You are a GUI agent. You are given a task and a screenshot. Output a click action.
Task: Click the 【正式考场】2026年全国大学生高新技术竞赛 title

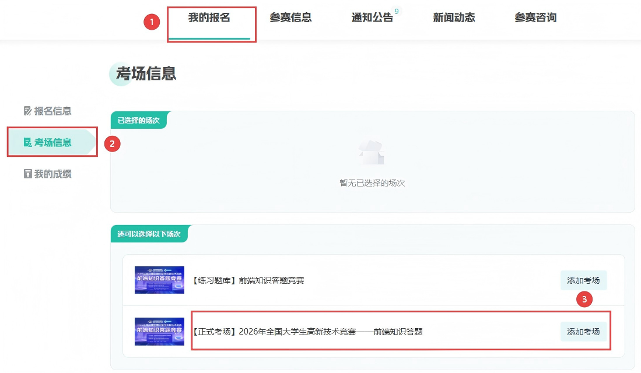(x=307, y=332)
